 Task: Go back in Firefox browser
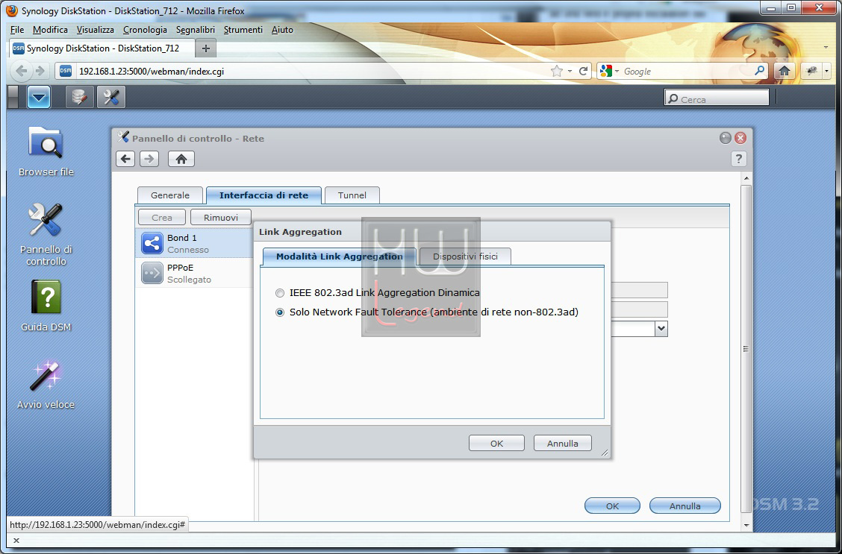coord(22,71)
